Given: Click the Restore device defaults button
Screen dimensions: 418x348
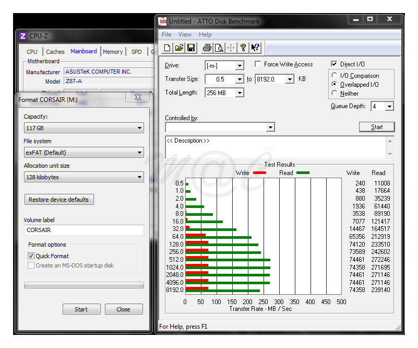Looking at the screenshot, I should tap(59, 200).
